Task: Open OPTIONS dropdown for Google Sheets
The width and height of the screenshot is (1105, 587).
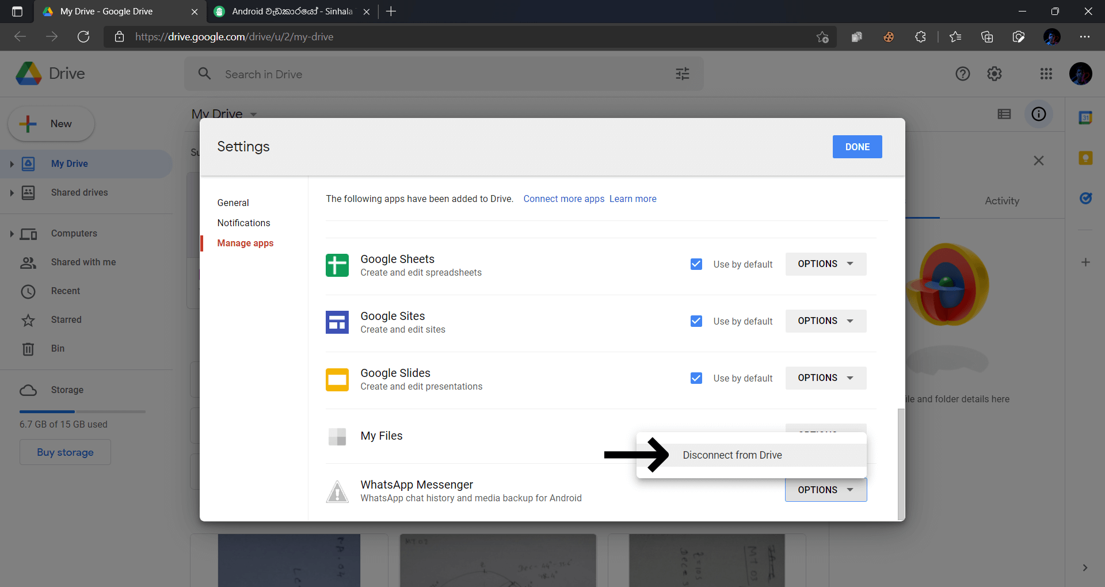Action: (x=826, y=264)
